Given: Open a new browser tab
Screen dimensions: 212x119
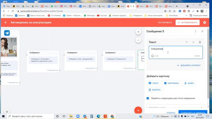Looking at the screenshot, I should point(177,6).
